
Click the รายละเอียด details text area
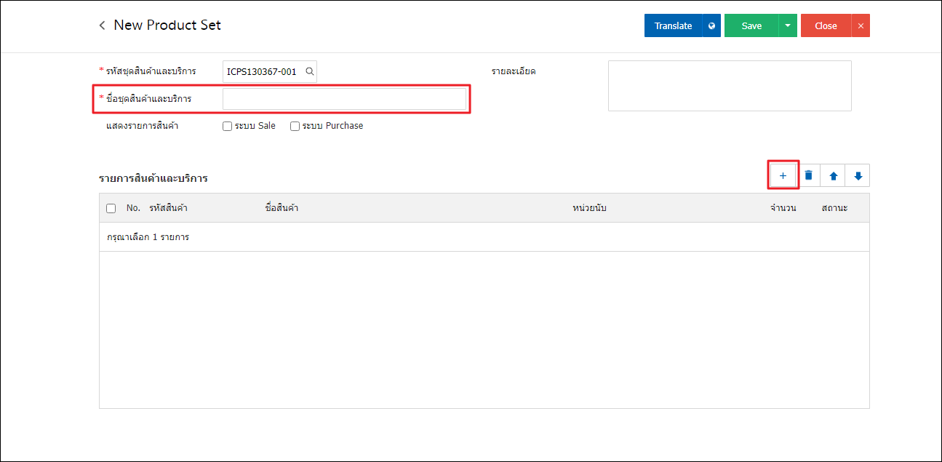coord(730,86)
